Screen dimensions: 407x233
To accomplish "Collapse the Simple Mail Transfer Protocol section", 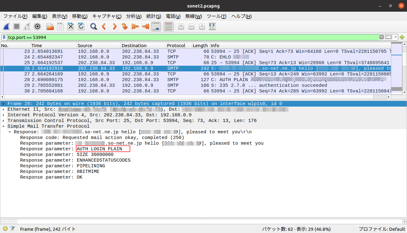I will 3,126.
